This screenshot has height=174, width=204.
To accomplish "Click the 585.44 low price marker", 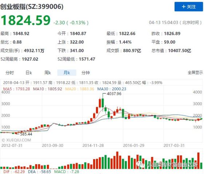I will click(26, 134).
